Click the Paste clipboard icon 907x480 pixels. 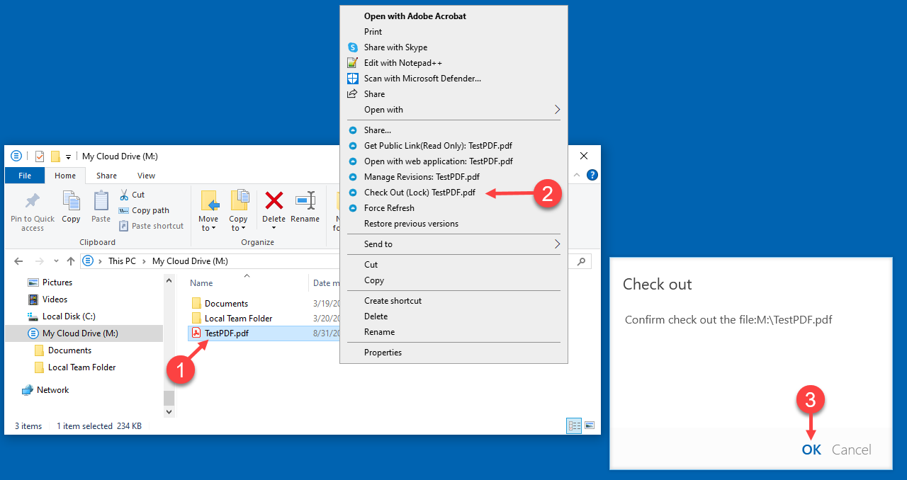pos(101,201)
